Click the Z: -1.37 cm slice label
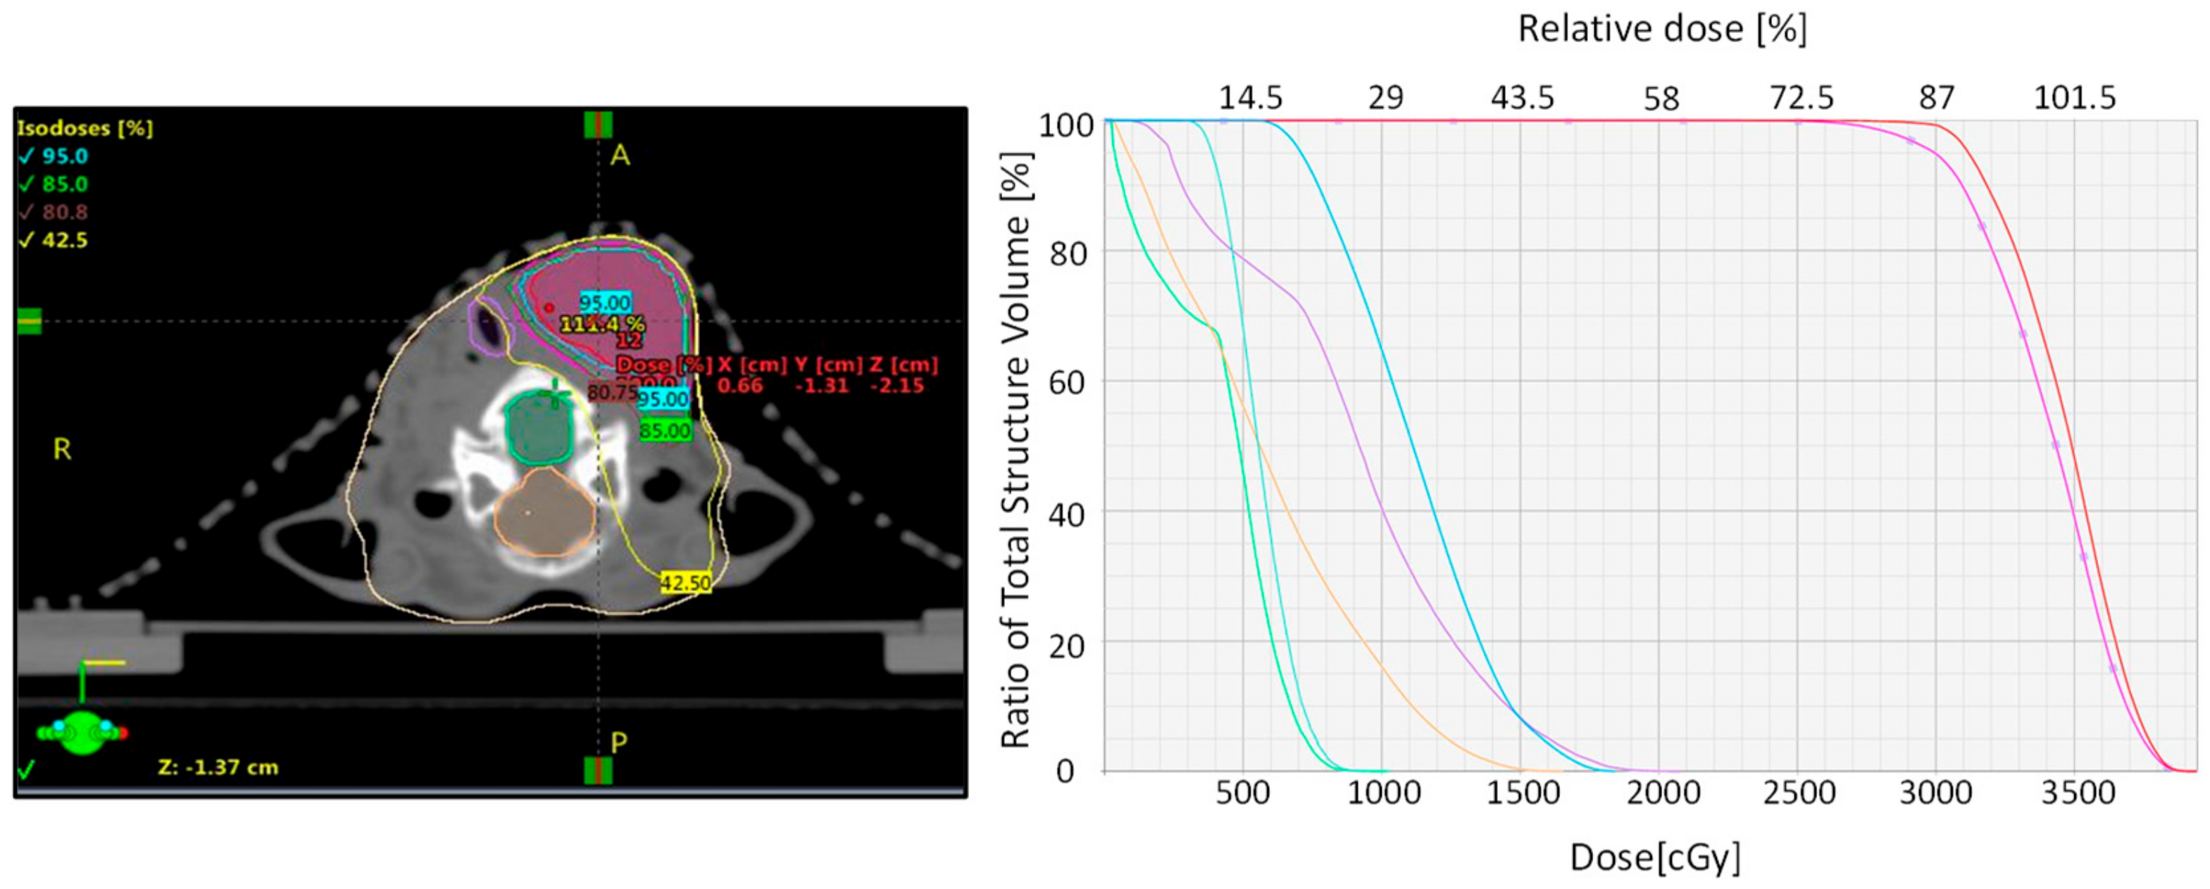Screen dimensions: 2210x889 coord(218,767)
